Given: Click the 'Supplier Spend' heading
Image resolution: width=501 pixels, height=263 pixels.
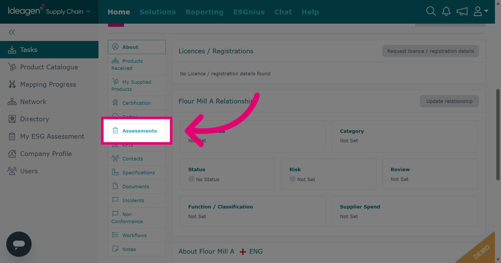Looking at the screenshot, I should point(360,207).
